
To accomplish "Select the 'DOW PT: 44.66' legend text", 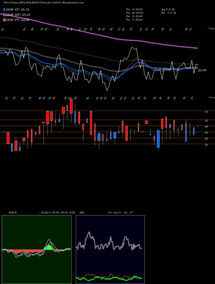I will pos(18,20).
